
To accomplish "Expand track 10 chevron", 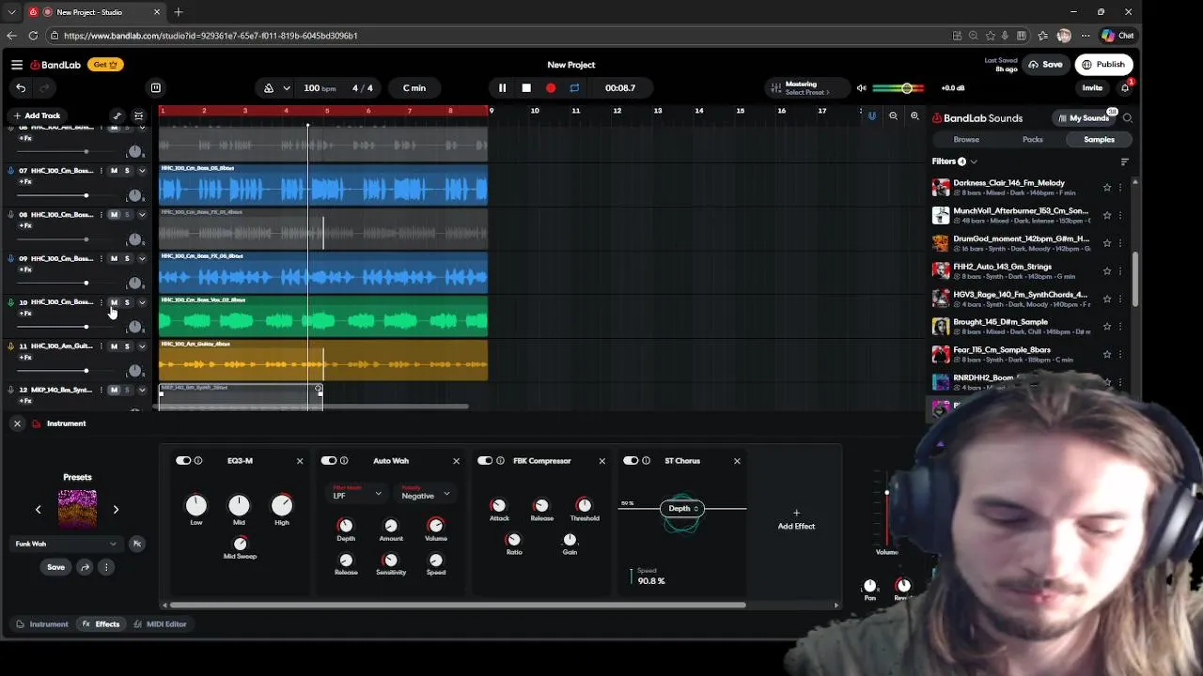I will [142, 302].
